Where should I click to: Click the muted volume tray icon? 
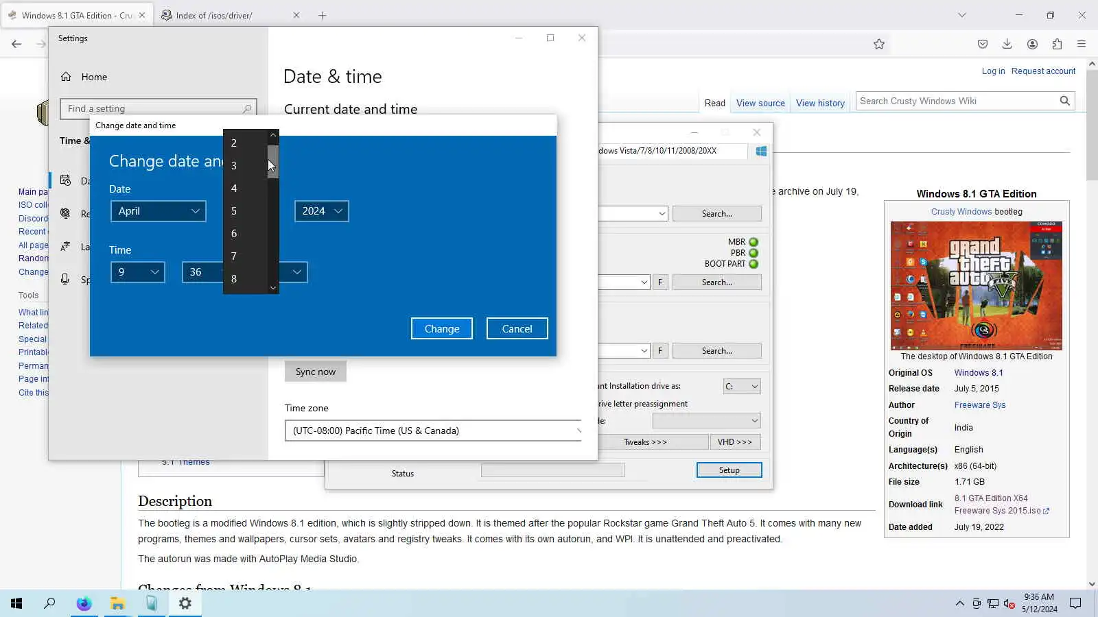point(1009,603)
